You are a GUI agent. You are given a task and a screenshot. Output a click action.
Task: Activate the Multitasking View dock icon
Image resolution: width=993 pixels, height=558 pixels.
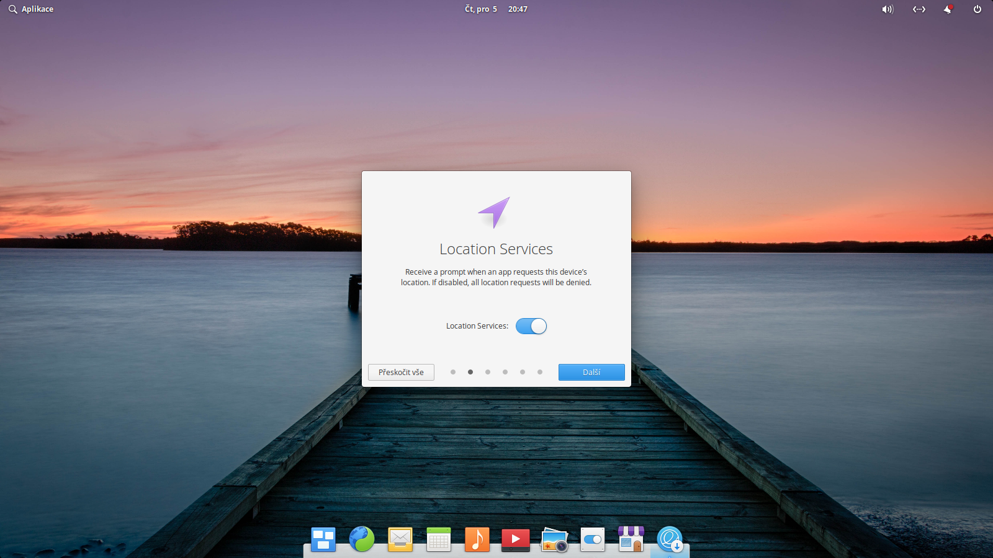click(323, 540)
